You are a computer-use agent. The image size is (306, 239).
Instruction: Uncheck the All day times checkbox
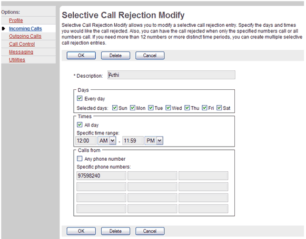click(80, 124)
